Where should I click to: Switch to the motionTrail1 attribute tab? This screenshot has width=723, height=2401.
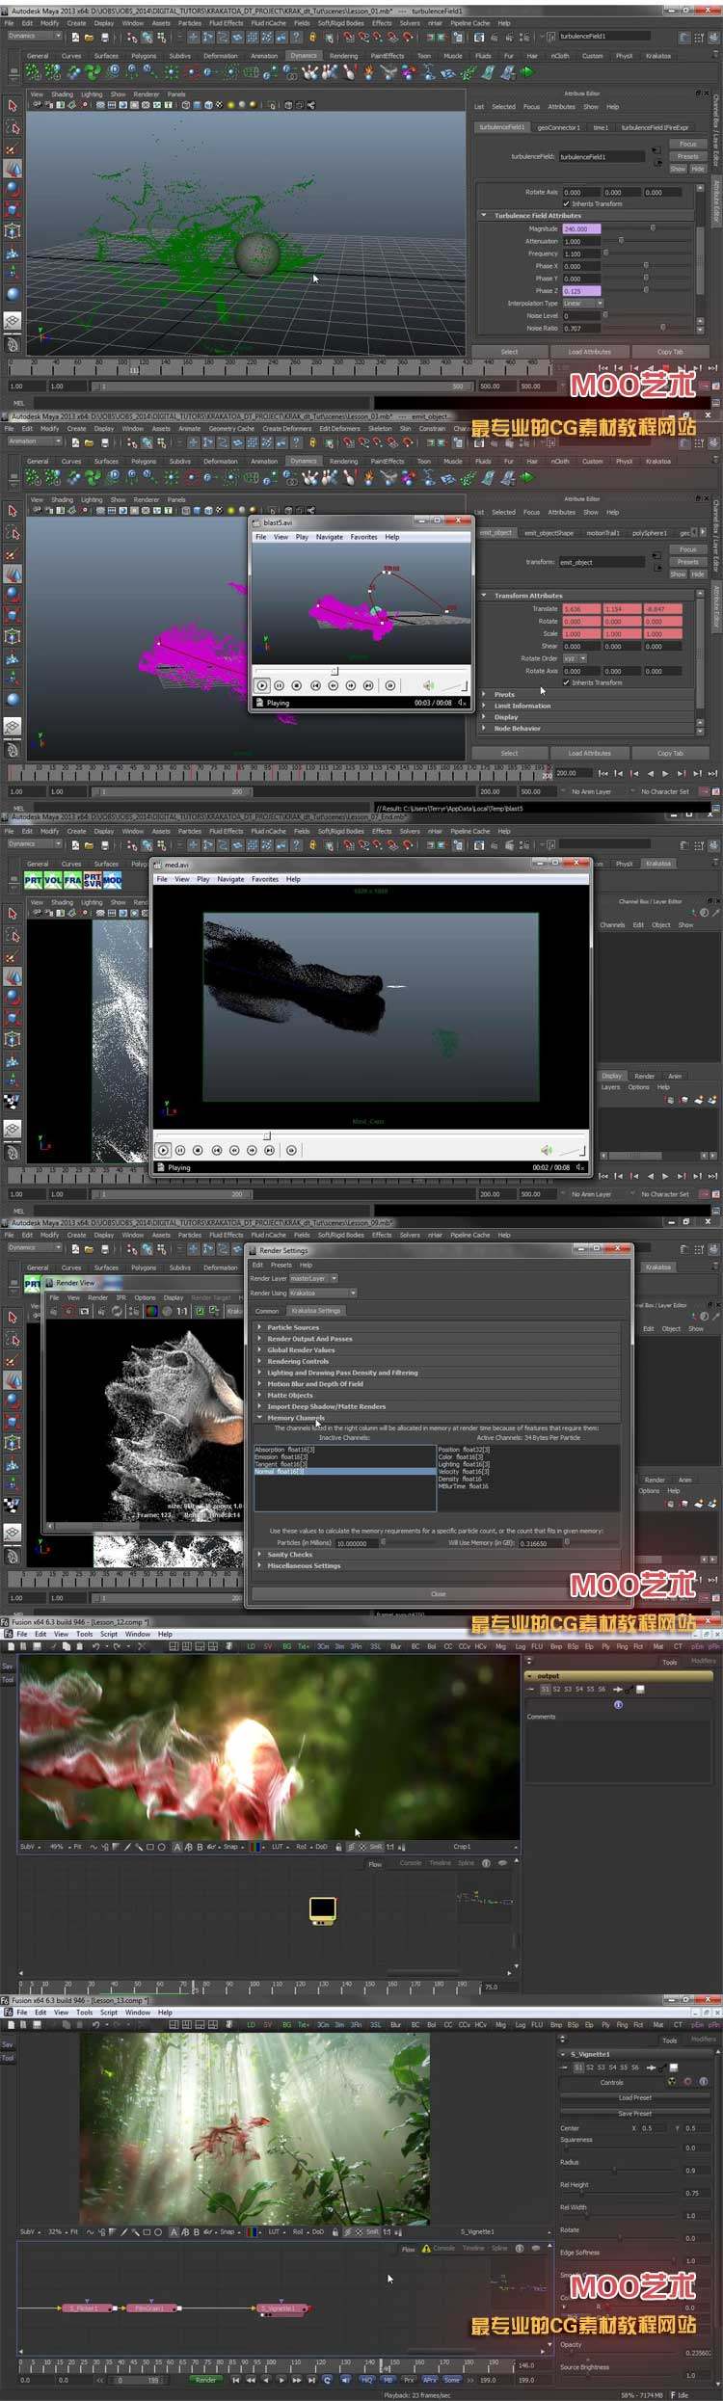(x=602, y=532)
